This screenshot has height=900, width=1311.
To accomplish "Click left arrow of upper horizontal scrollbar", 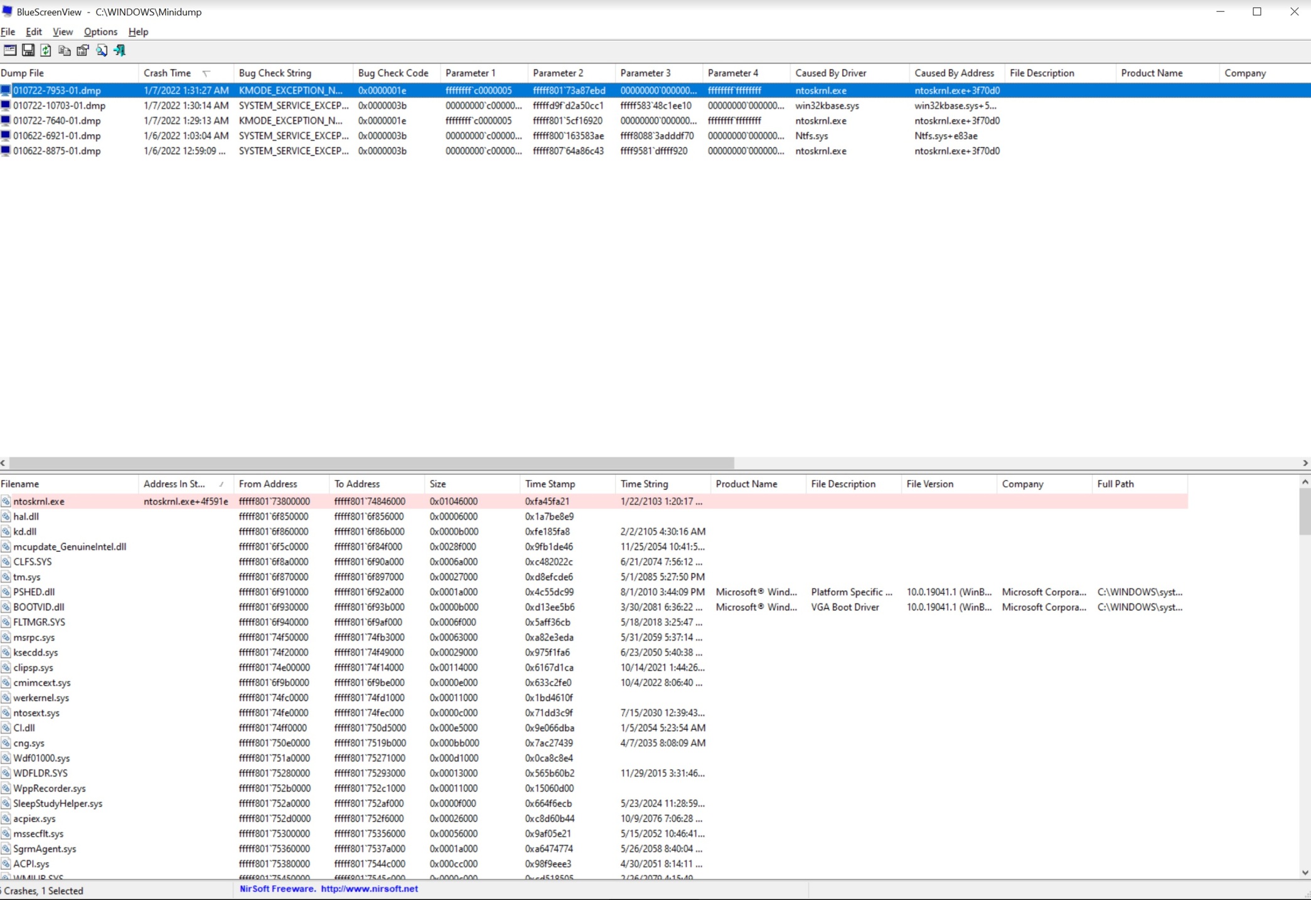I will 4,463.
